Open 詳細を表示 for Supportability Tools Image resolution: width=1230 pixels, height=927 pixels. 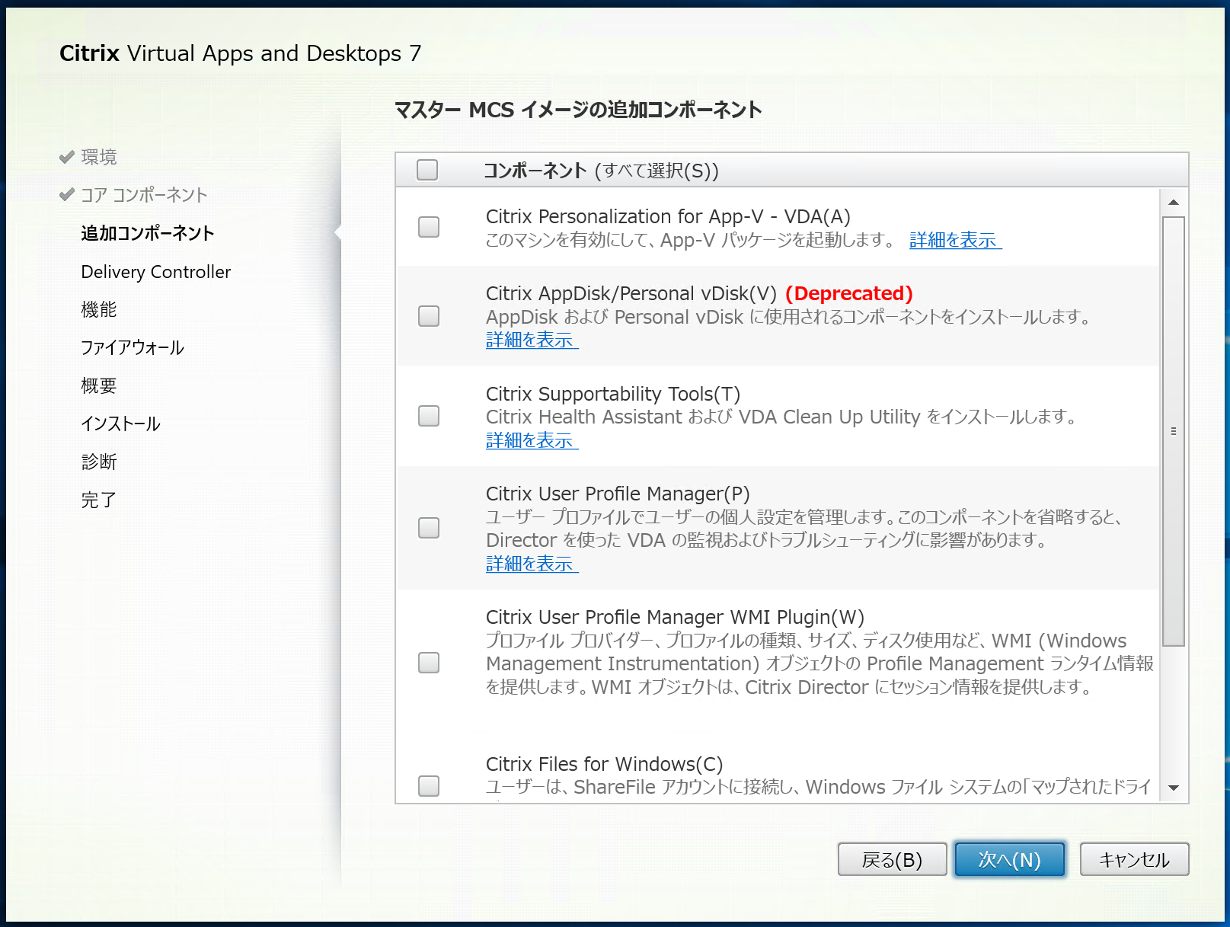click(531, 440)
